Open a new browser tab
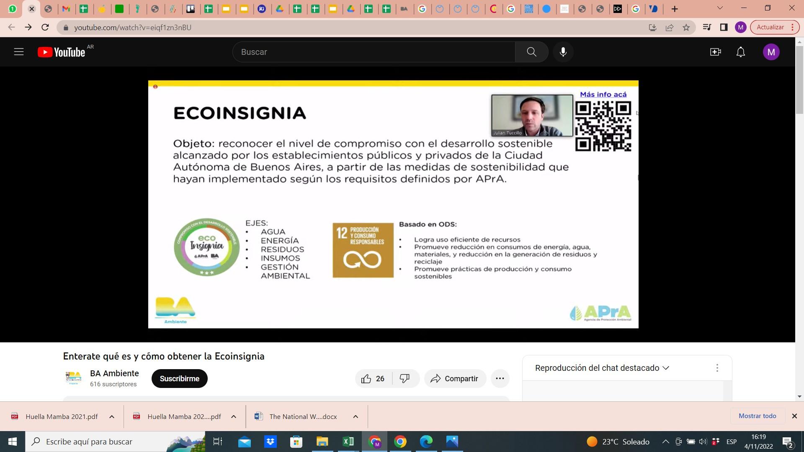Screen dimensions: 804x452 coord(674,9)
